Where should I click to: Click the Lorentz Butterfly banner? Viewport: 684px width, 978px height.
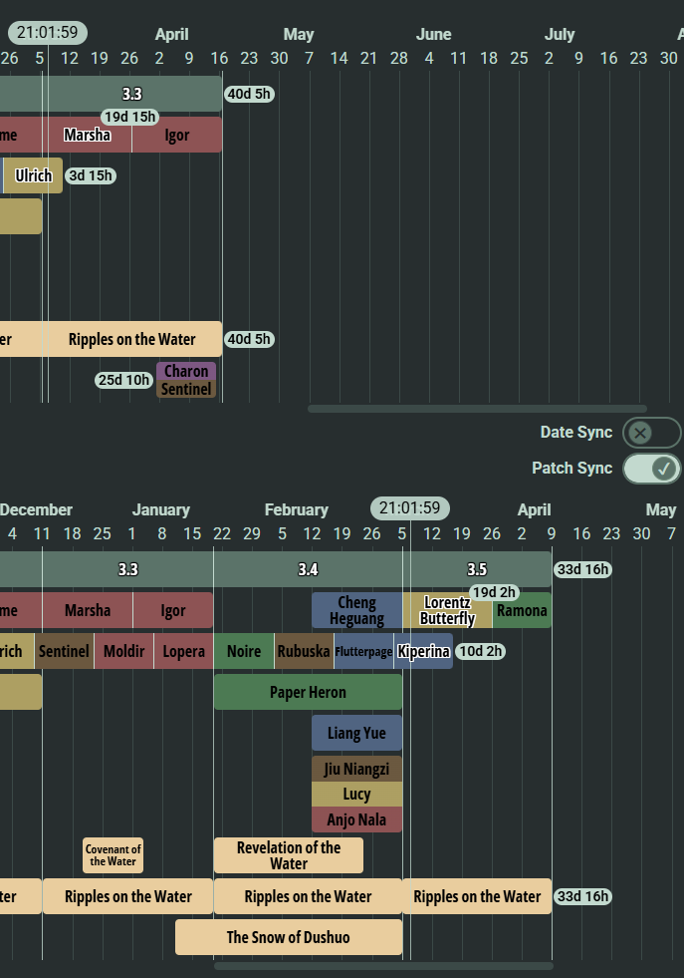pos(447,610)
